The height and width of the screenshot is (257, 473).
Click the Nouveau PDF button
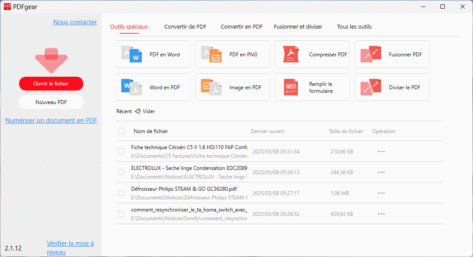point(51,102)
